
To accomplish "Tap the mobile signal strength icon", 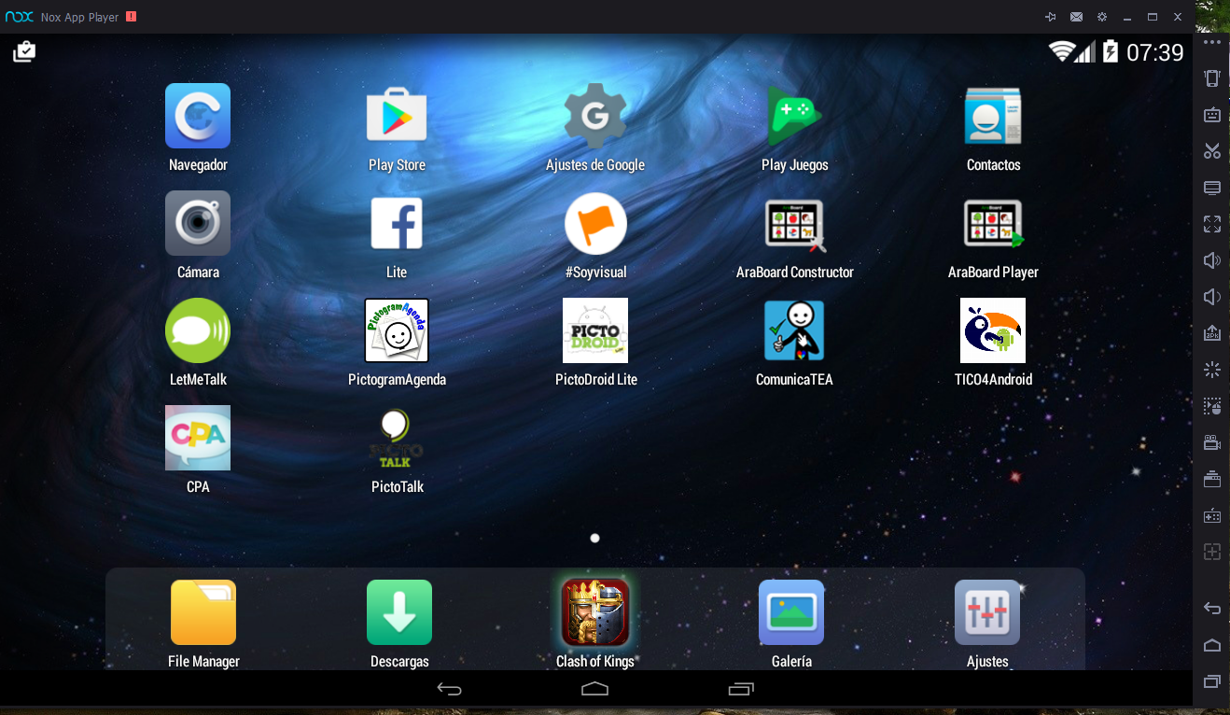I will pyautogui.click(x=1084, y=52).
